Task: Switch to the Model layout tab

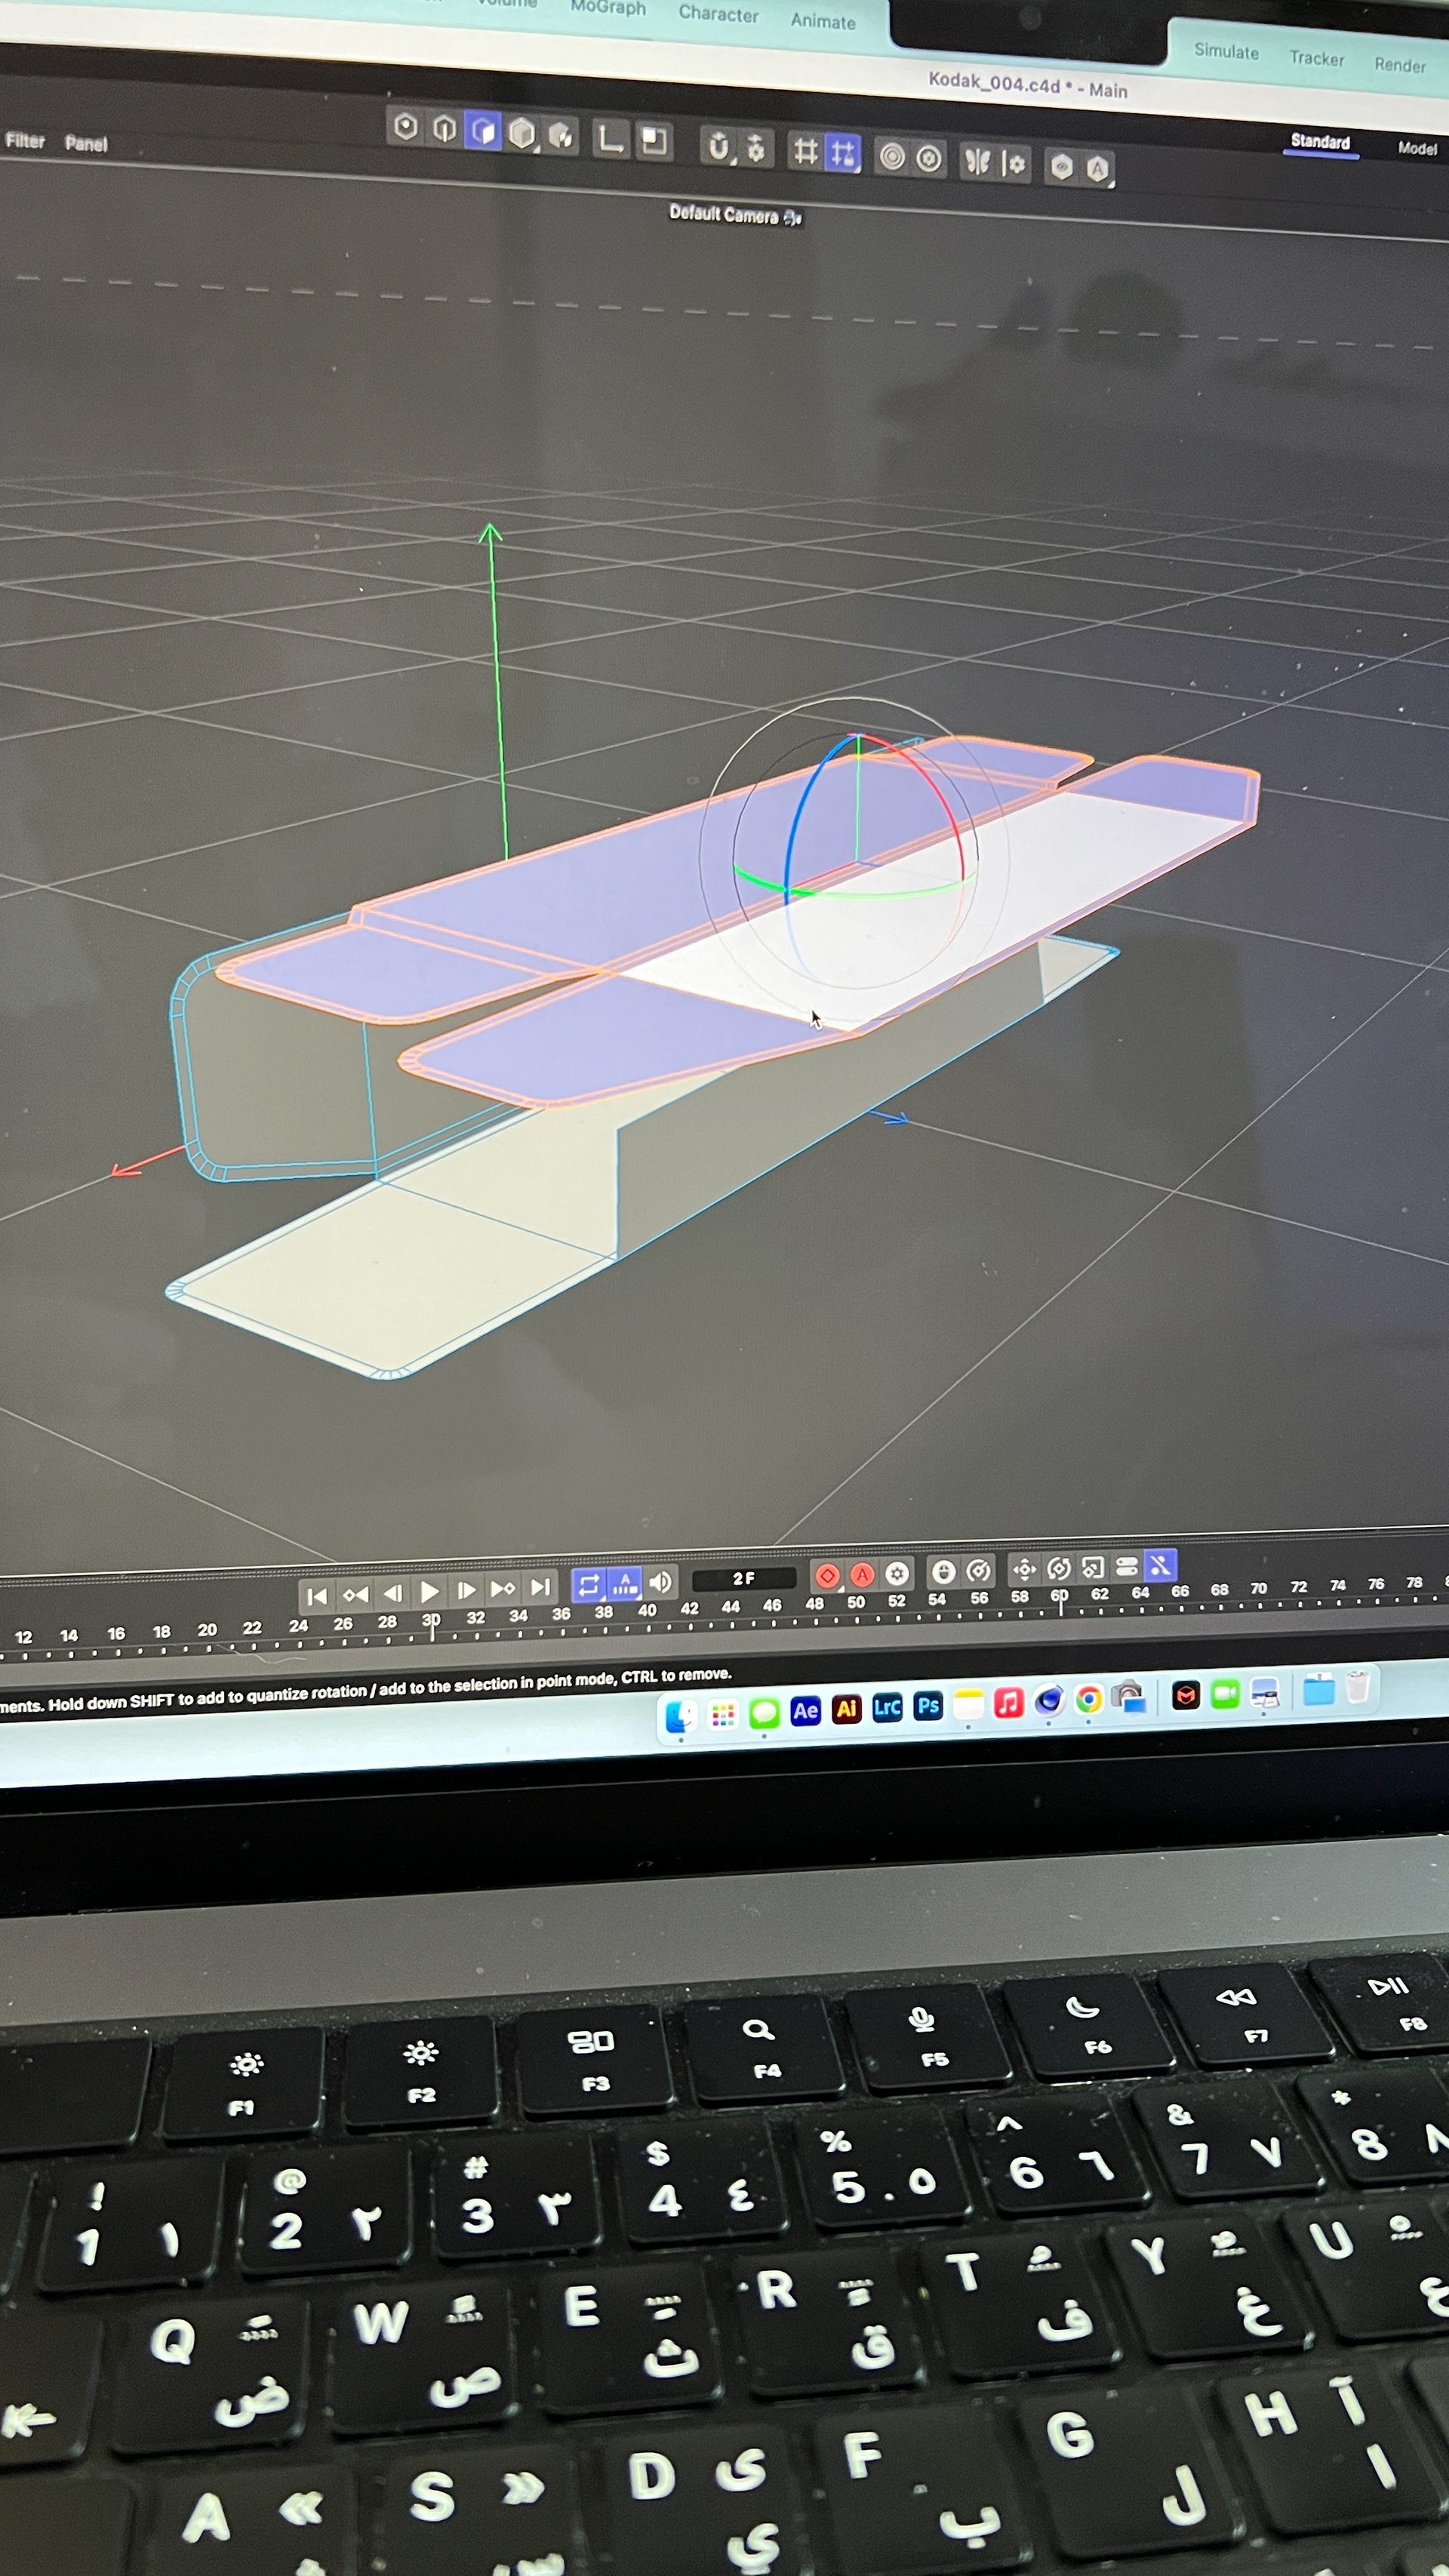Action: 1417,148
